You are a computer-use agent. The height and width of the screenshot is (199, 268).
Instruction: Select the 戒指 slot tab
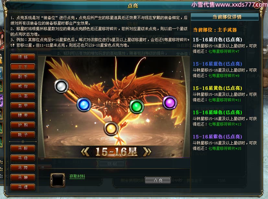pyautogui.click(x=23, y=86)
